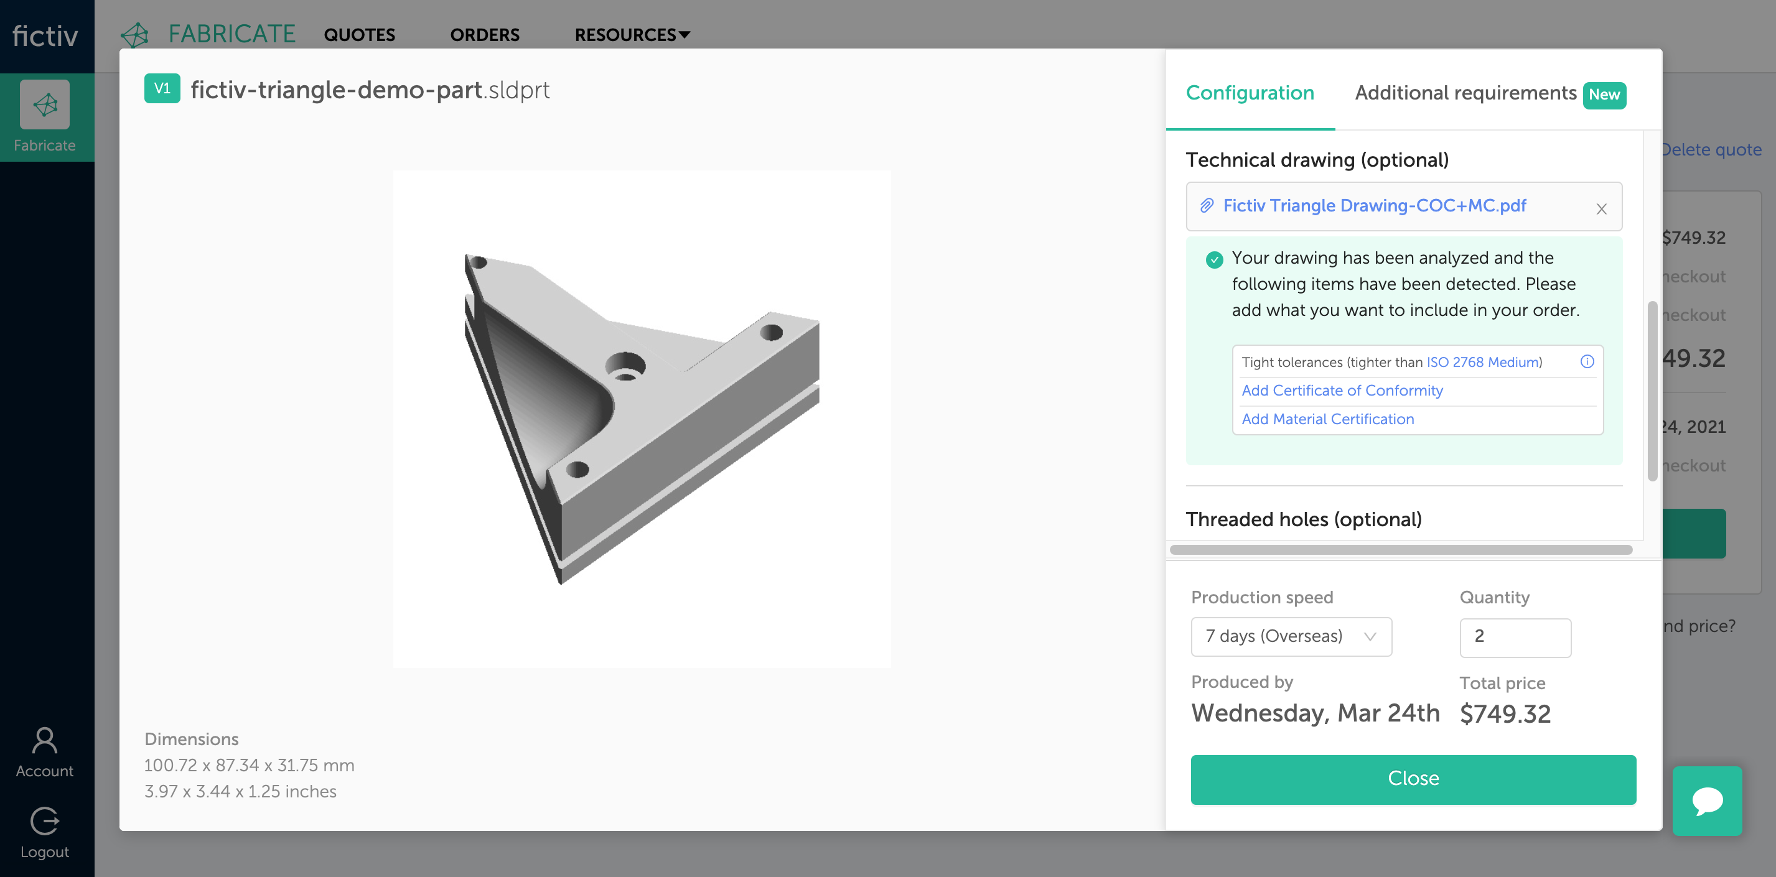This screenshot has width=1776, height=877.
Task: Select the Configuration tab
Action: (1250, 93)
